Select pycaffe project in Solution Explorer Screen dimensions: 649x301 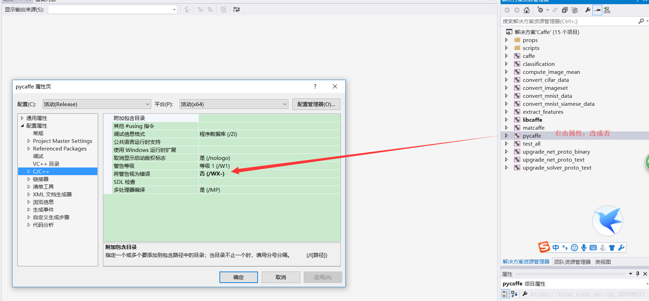(532, 136)
